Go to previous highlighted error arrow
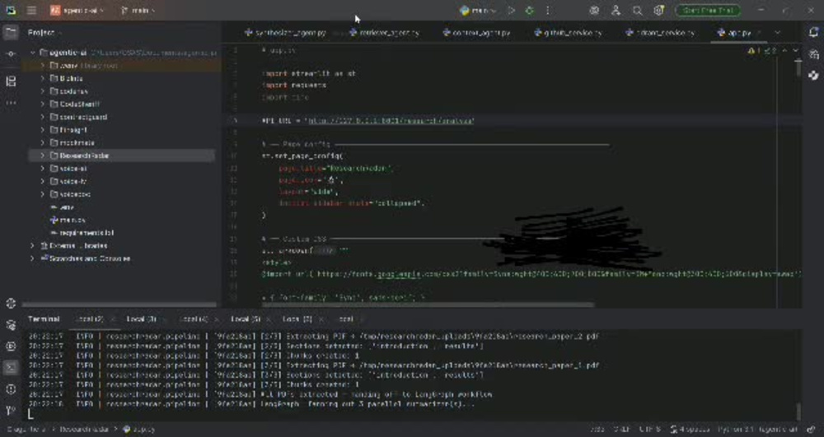This screenshot has width=824, height=437. click(784, 51)
